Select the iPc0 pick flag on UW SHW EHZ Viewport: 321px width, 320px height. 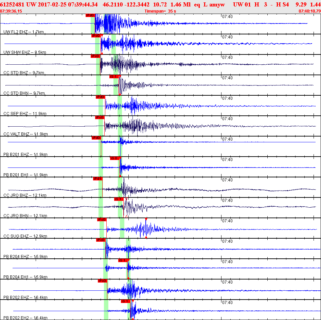coord(95,36)
